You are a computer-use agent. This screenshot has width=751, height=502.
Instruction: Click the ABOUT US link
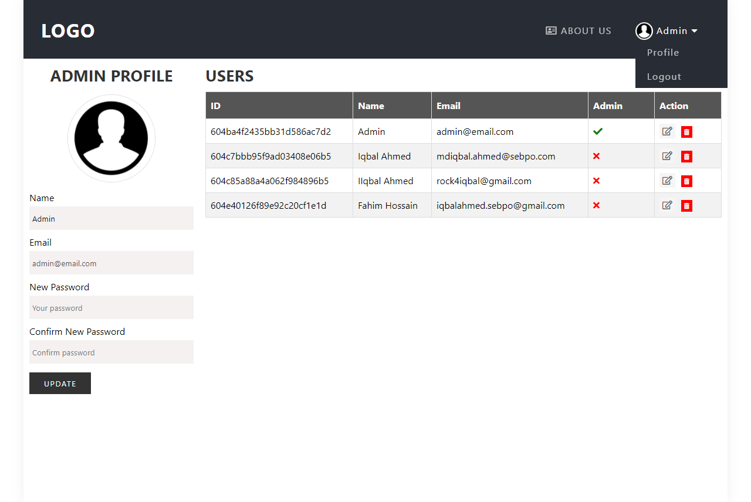coord(585,30)
